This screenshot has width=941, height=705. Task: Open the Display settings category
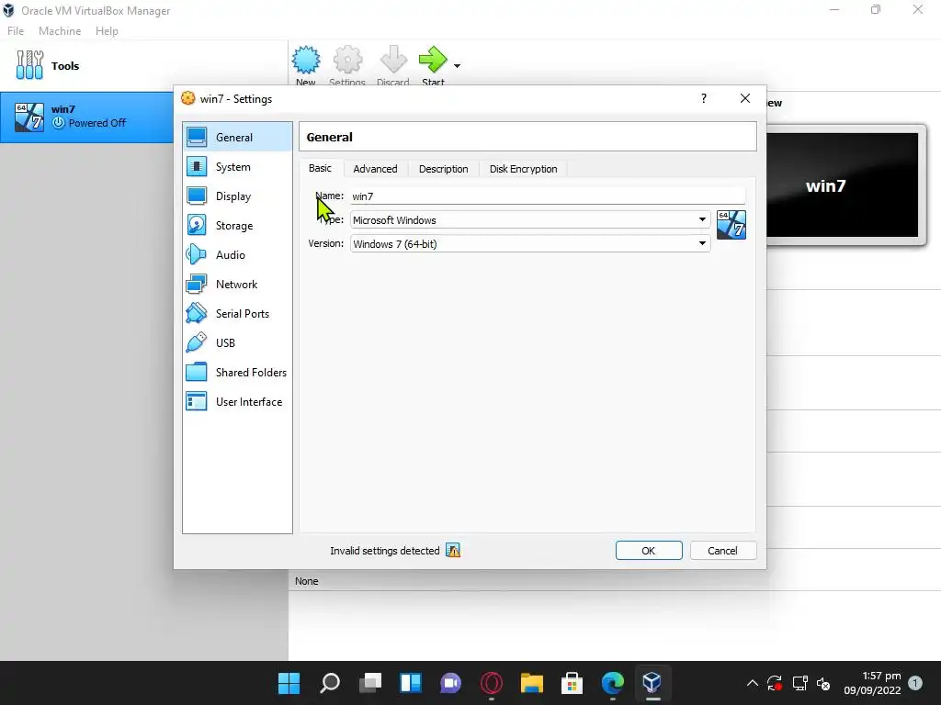pyautogui.click(x=237, y=196)
